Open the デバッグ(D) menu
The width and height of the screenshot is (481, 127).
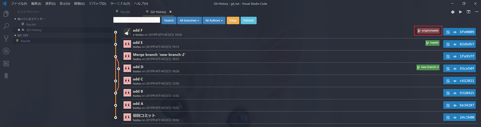pos(97,3)
